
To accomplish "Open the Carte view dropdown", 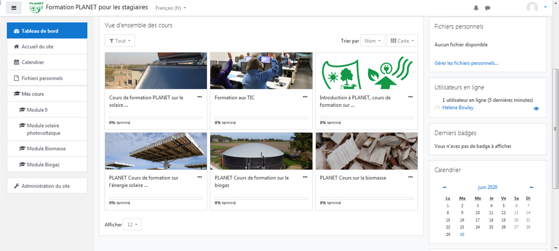I will 402,41.
